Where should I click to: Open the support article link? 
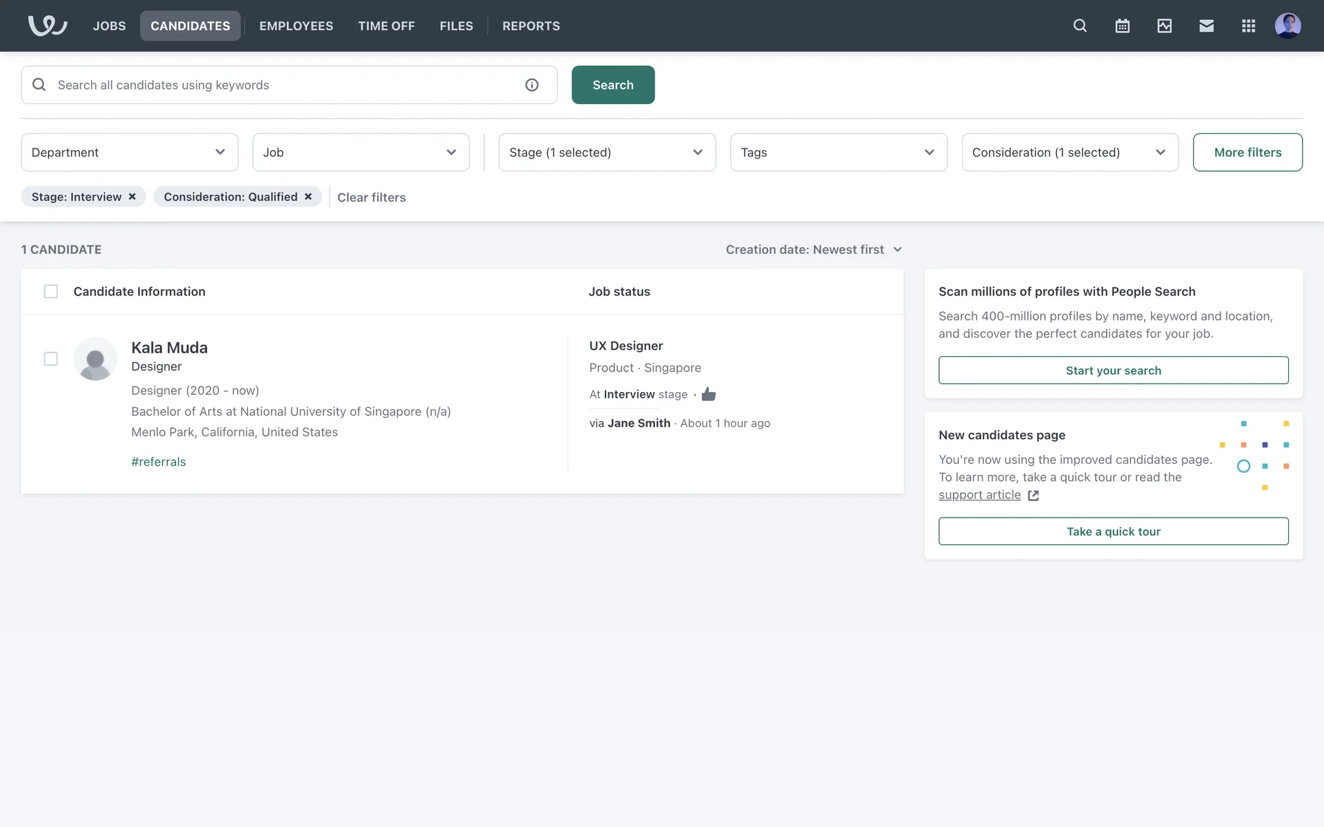[x=979, y=495]
